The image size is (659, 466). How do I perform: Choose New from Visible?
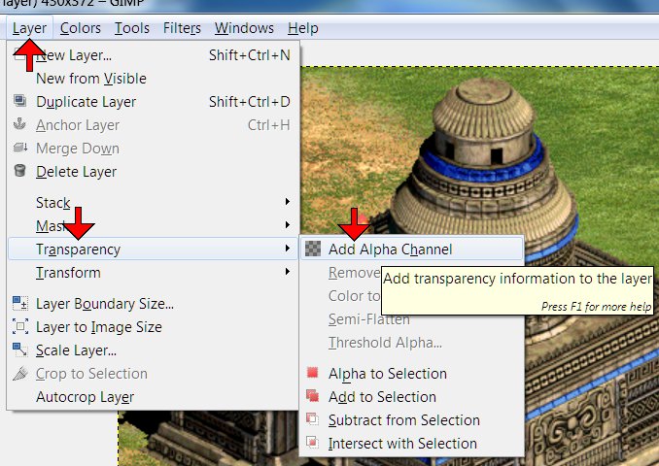click(91, 79)
